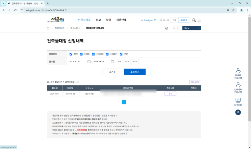This screenshot has height=149, width=251.
Task: Toggle the 처리불가 checkbox
Action: [107, 54]
